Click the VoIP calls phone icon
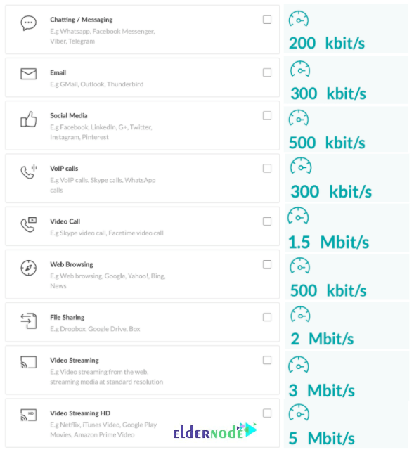The width and height of the screenshot is (414, 452). tap(28, 172)
